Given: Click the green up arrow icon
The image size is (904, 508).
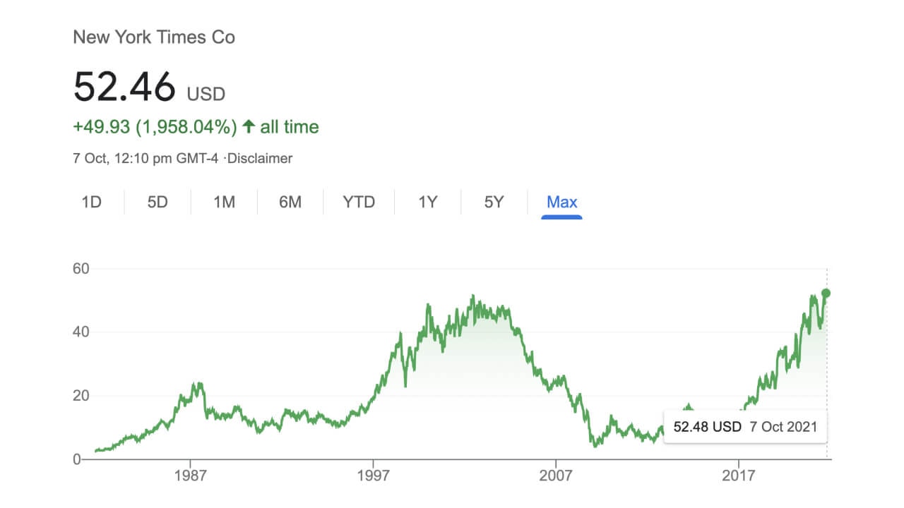Looking at the screenshot, I should pyautogui.click(x=248, y=127).
